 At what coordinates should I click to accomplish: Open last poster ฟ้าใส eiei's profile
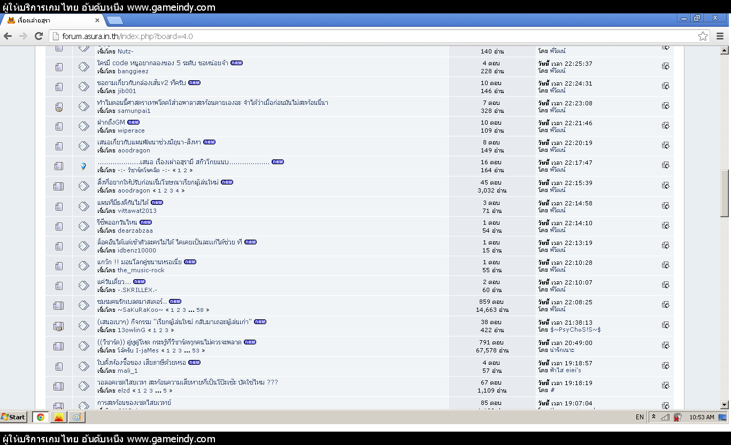pyautogui.click(x=566, y=370)
